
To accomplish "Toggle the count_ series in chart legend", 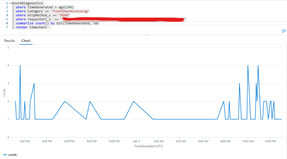I will pyautogui.click(x=10, y=155).
